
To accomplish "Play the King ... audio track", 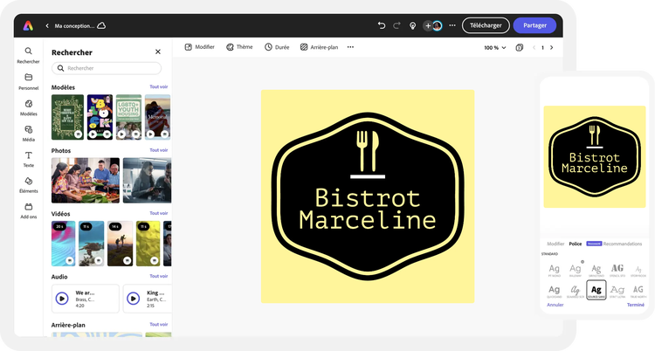I will click(134, 299).
